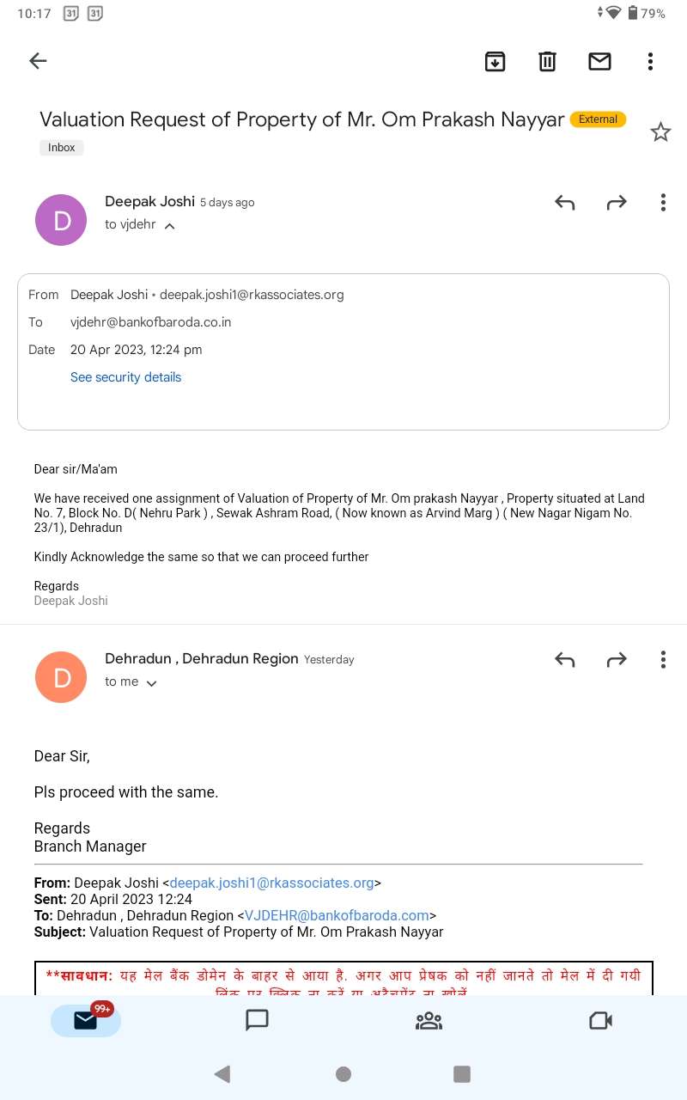Image resolution: width=687 pixels, height=1100 pixels.
Task: Open more options for Deepak Joshi's message
Action: click(x=663, y=203)
